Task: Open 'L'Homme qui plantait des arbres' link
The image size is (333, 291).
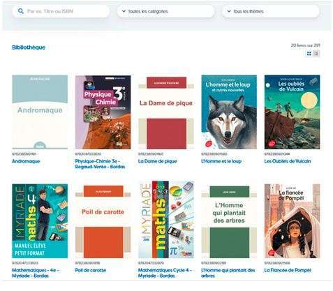Action: 228,273
